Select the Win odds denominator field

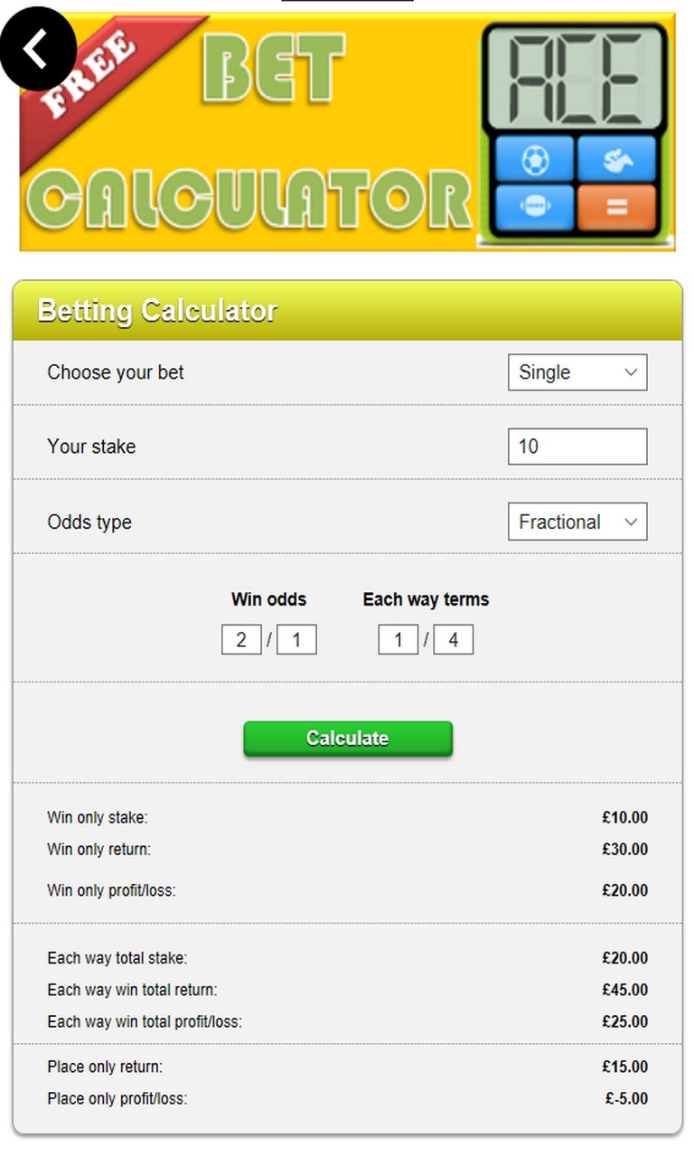[x=296, y=641]
